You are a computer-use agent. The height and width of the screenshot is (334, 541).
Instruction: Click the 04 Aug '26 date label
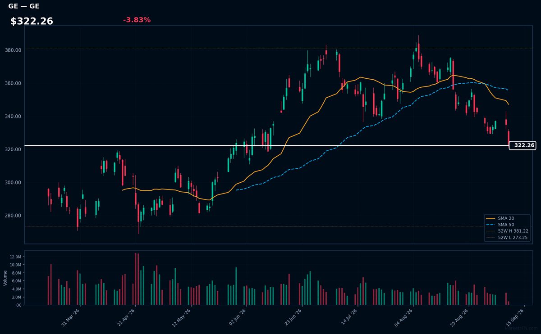point(404,317)
